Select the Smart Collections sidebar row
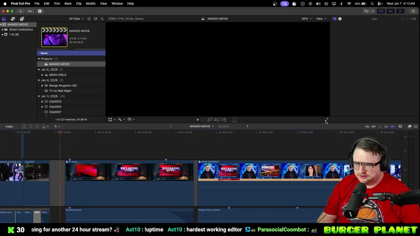420x236 pixels. pyautogui.click(x=18, y=29)
